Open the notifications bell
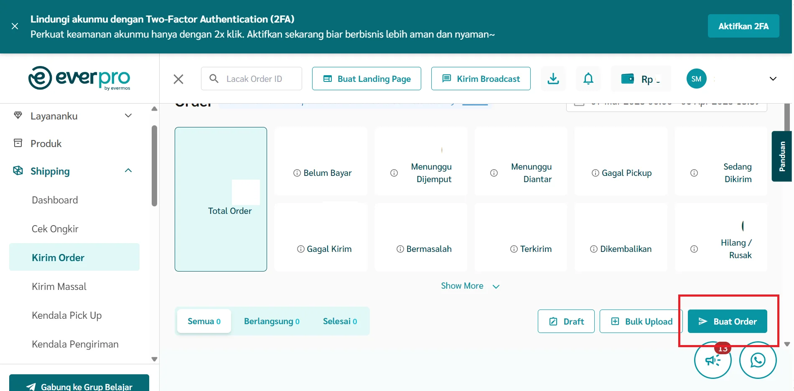Image resolution: width=794 pixels, height=391 pixels. tap(588, 79)
